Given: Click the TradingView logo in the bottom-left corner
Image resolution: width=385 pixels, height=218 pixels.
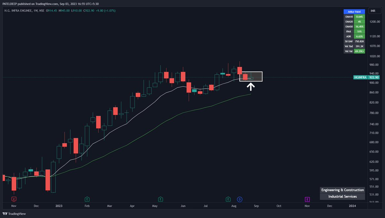Looking at the screenshot, I should pyautogui.click(x=13, y=214).
